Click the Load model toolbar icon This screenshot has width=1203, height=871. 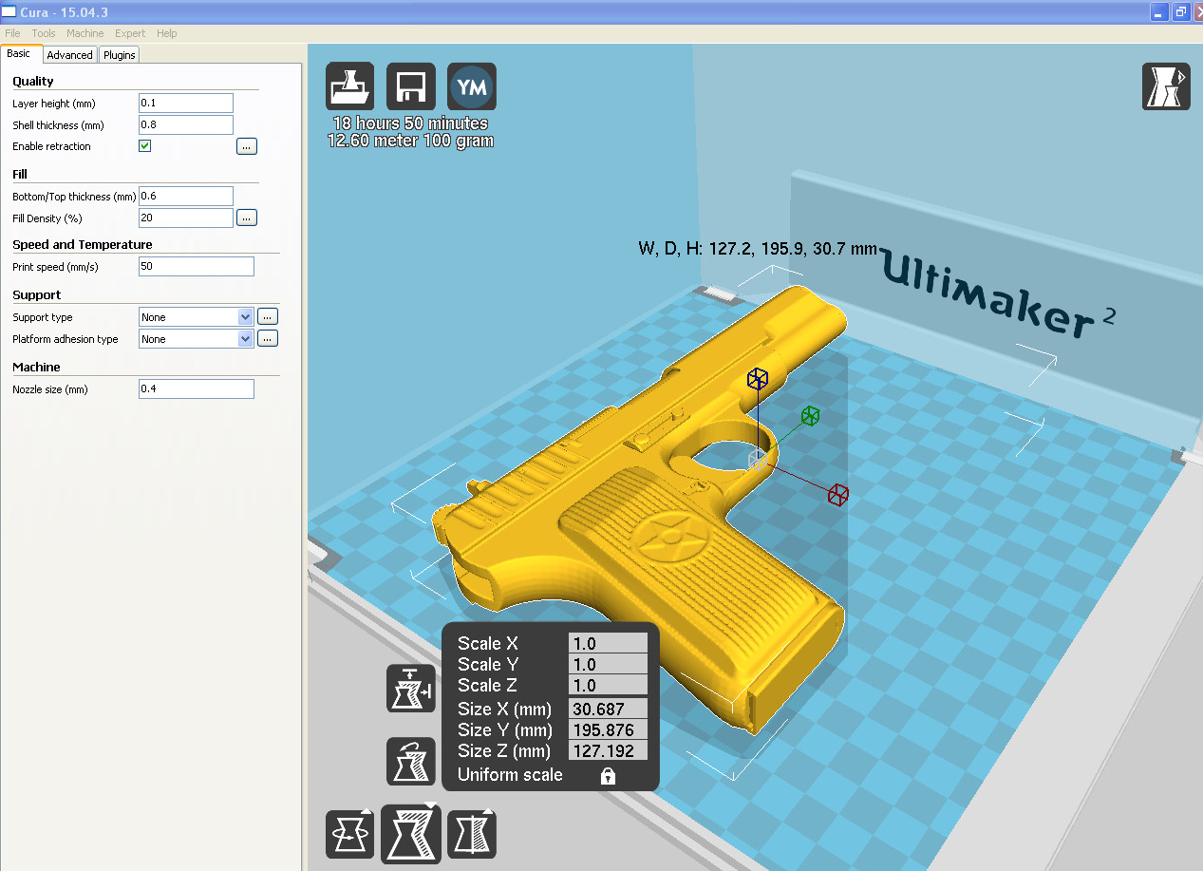349,85
